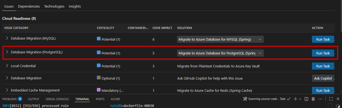Click the CODE IMPACT column header
Screen dimensions: 342x108
point(162,28)
